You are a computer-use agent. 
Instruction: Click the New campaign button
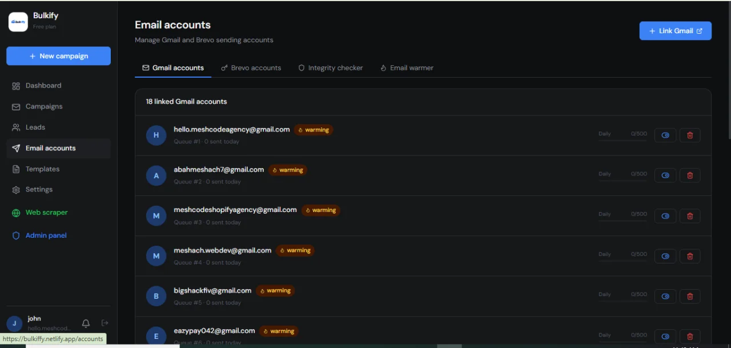click(x=58, y=56)
